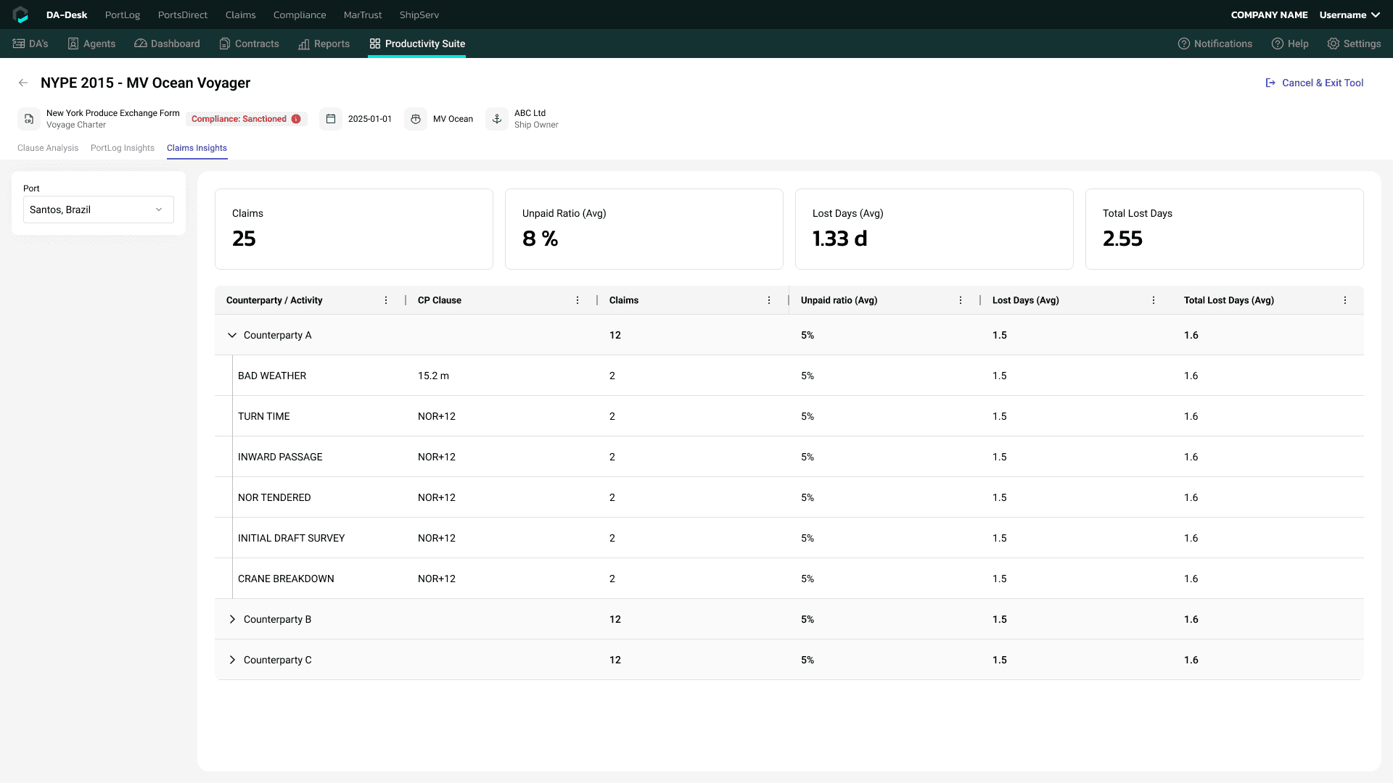Expand the Counterparty C row
The image size is (1393, 783).
(x=232, y=660)
